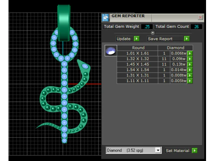Select the round gem thumbnail icon

[111, 51]
